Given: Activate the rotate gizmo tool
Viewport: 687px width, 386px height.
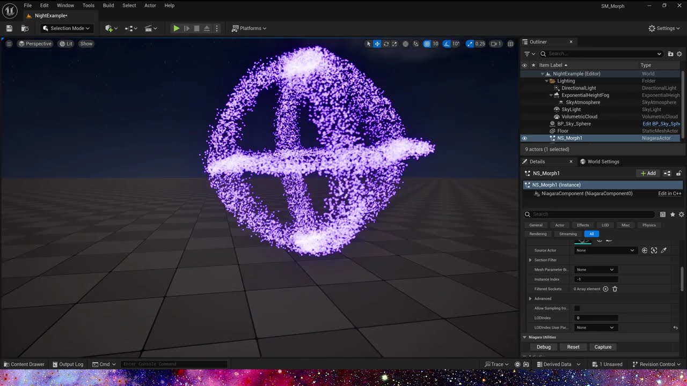Looking at the screenshot, I should pyautogui.click(x=386, y=44).
